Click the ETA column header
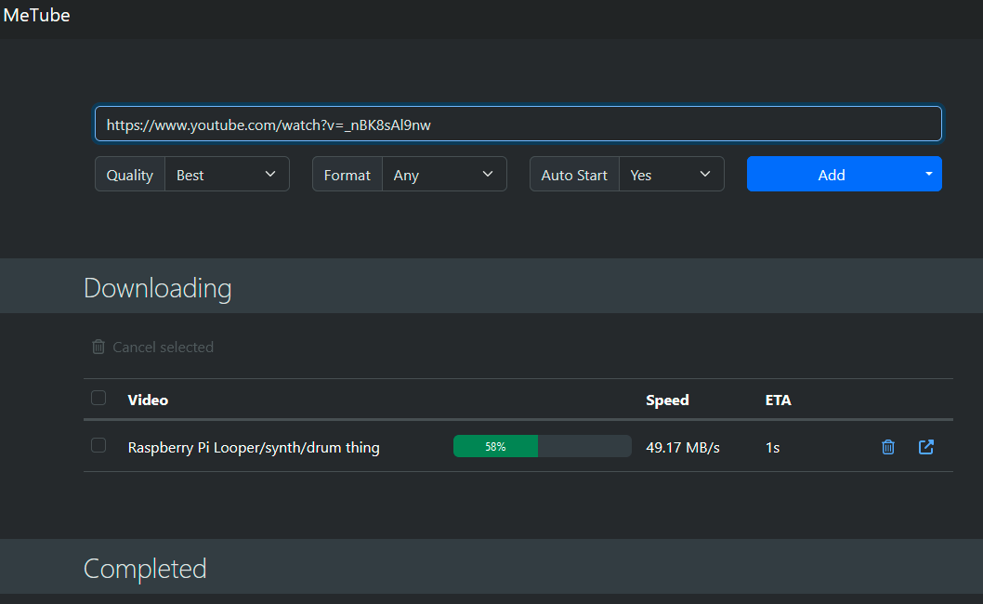The width and height of the screenshot is (983, 604). (x=778, y=400)
